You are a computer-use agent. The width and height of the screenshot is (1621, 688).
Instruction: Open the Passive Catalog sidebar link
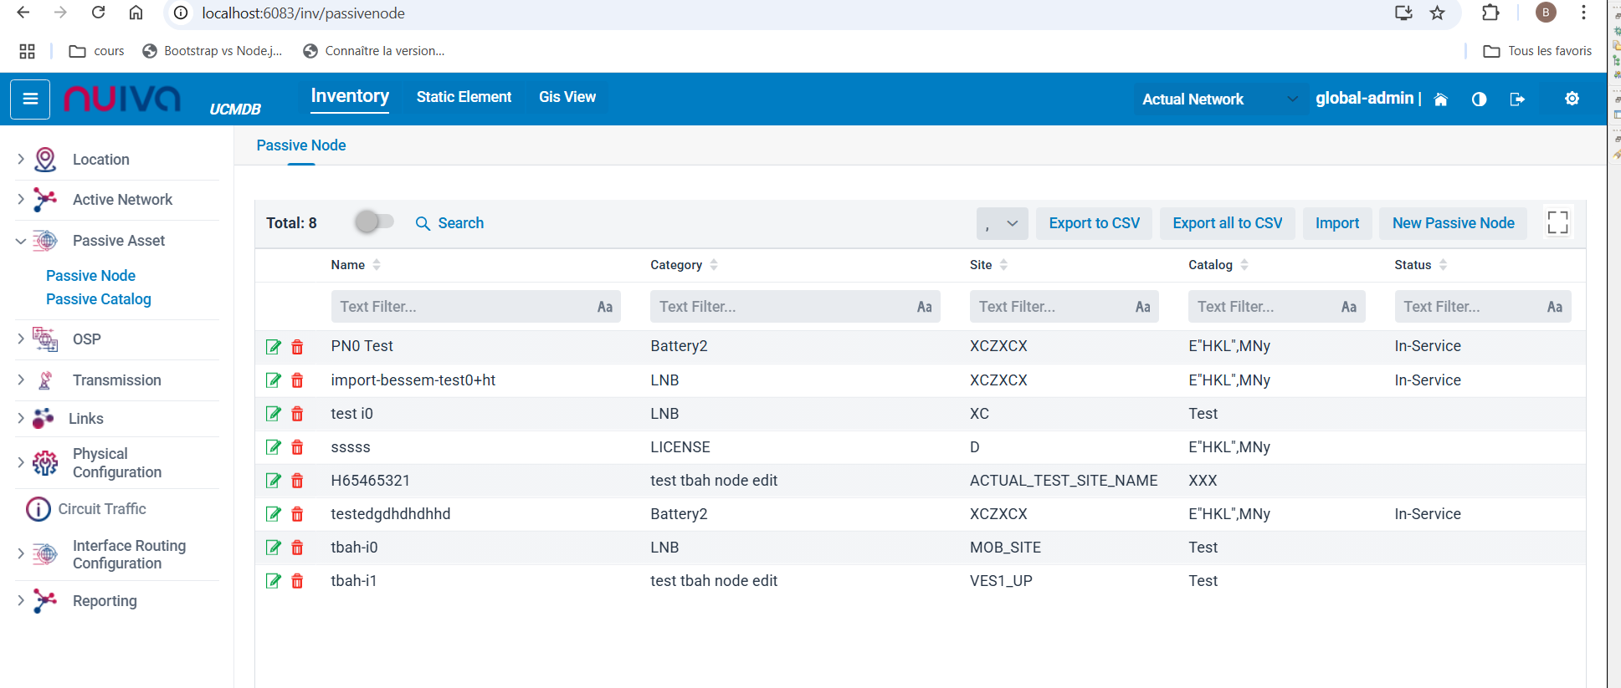pyautogui.click(x=99, y=299)
